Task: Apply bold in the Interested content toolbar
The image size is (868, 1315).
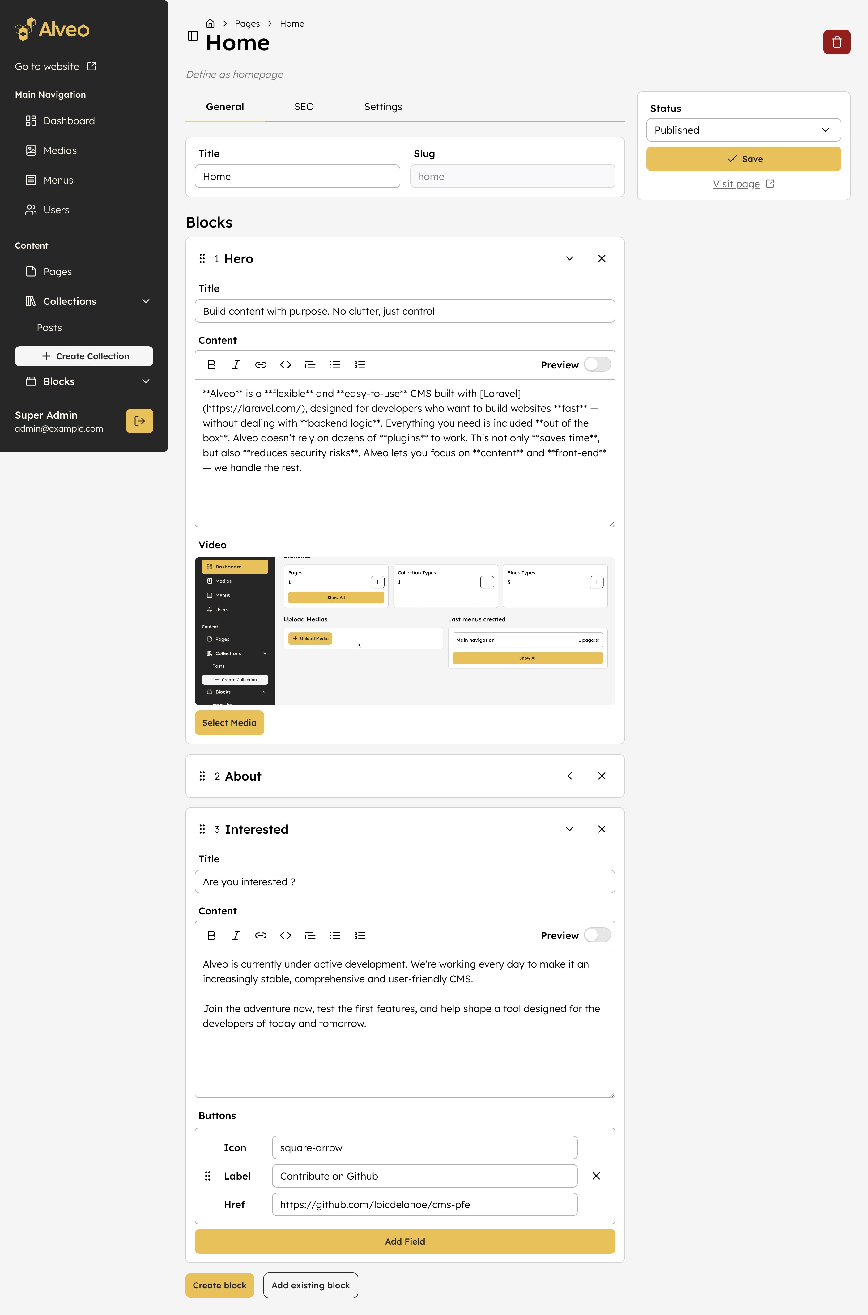Action: point(211,935)
